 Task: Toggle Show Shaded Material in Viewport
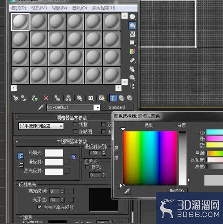[x=102, y=98]
